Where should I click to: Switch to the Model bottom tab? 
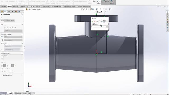(11, 93)
